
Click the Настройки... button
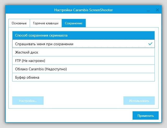pos(28,101)
